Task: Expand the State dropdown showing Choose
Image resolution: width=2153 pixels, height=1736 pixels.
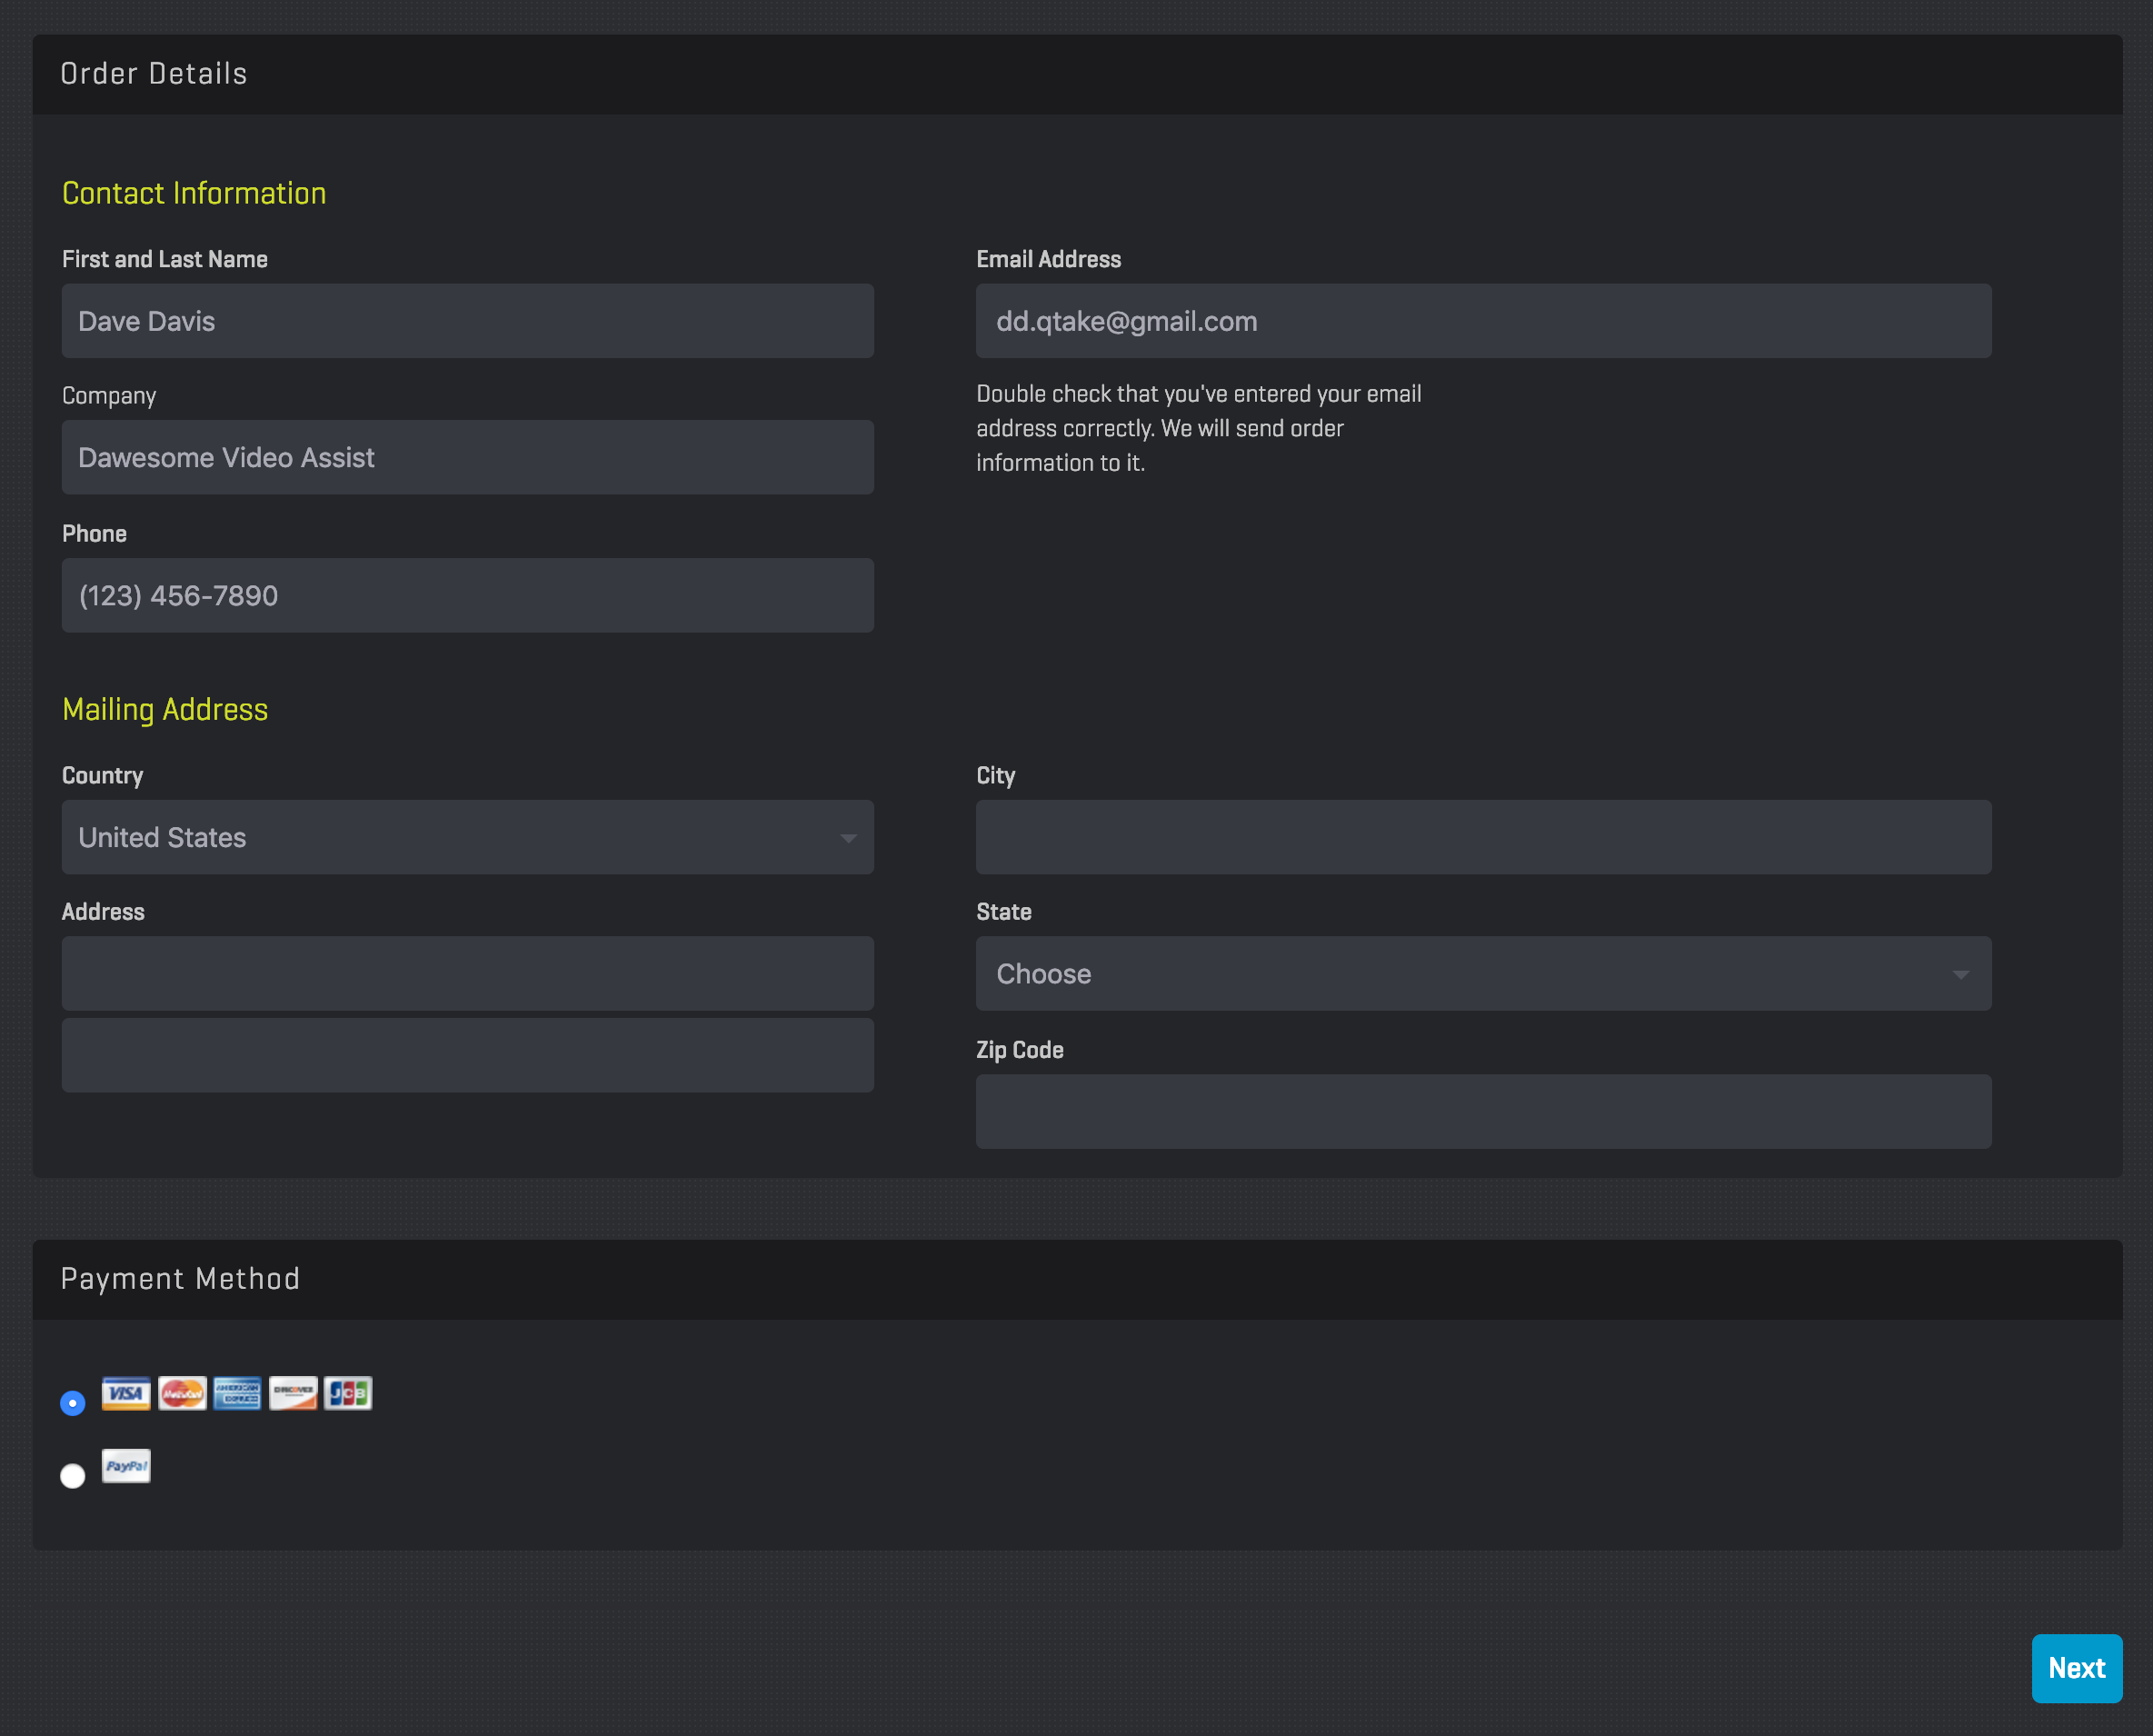Action: pyautogui.click(x=1482, y=973)
